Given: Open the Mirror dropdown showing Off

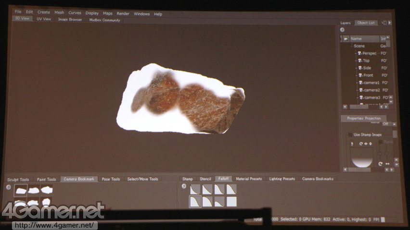Looking at the screenshot, I should pos(387,124).
